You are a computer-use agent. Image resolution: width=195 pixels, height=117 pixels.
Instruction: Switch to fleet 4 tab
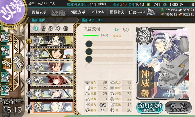tap(58, 29)
